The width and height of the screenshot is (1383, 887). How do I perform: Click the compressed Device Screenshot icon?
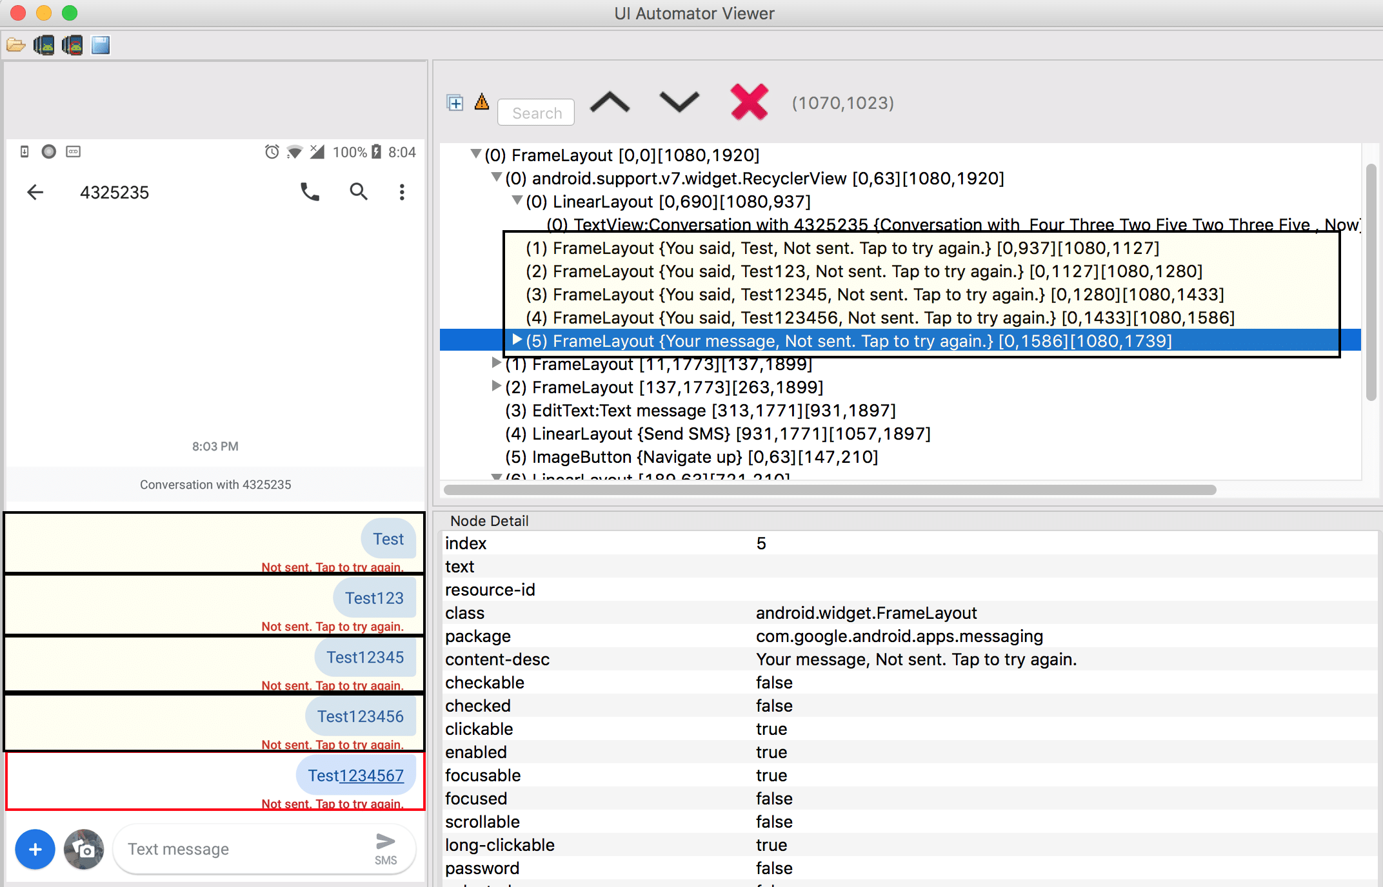point(72,45)
